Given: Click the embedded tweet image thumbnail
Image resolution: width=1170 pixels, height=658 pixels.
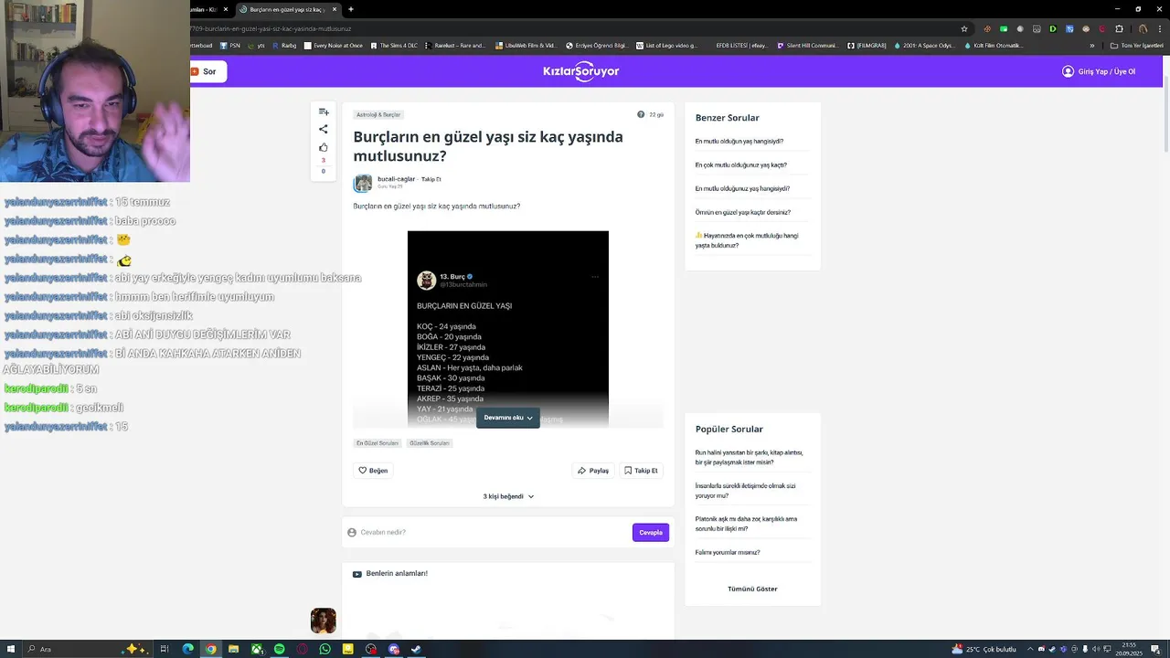Looking at the screenshot, I should pos(508,329).
